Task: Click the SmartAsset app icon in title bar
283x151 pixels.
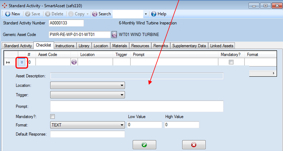Action: 5,6
